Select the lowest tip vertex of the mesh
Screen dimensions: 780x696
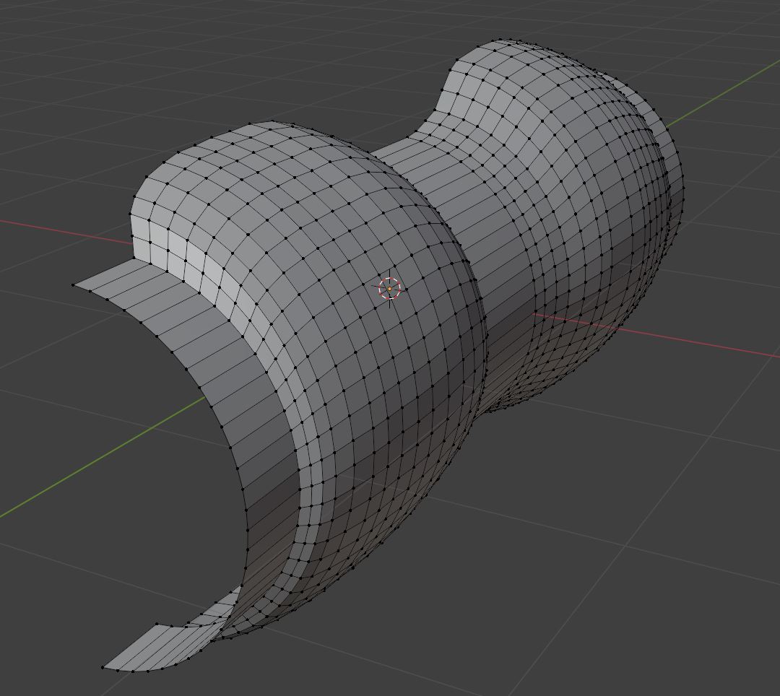click(103, 667)
